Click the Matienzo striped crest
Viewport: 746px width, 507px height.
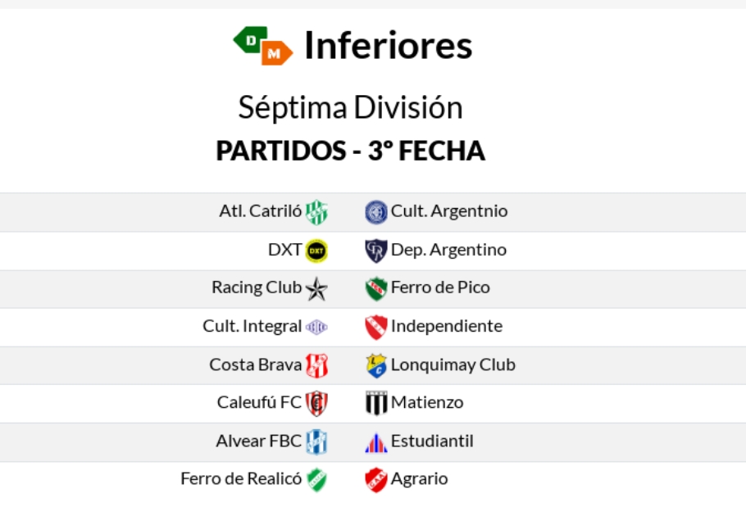coord(376,403)
